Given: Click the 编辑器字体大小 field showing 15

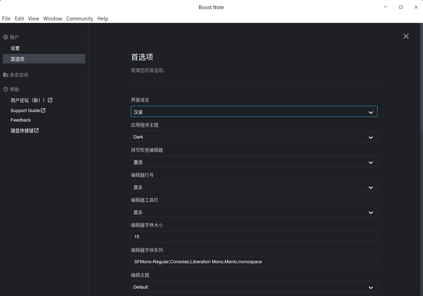Looking at the screenshot, I should click(254, 237).
